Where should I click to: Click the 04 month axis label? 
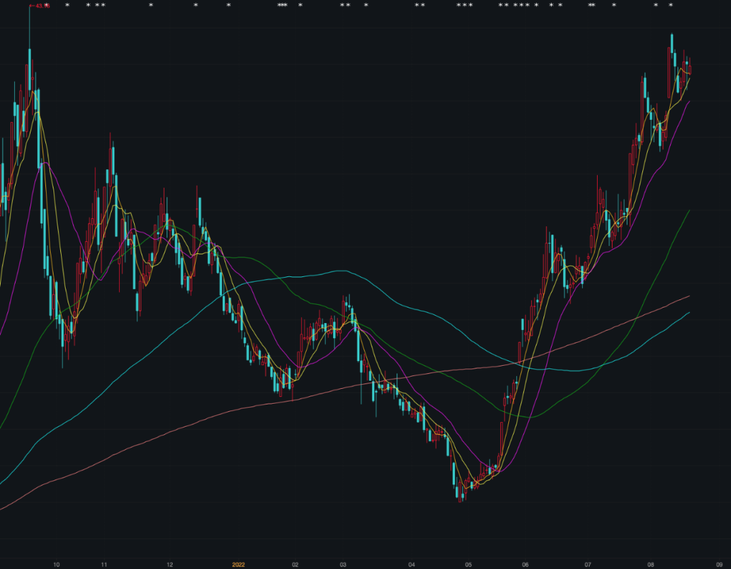(412, 564)
